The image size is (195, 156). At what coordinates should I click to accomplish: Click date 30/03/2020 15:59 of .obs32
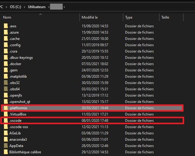[x=95, y=83]
